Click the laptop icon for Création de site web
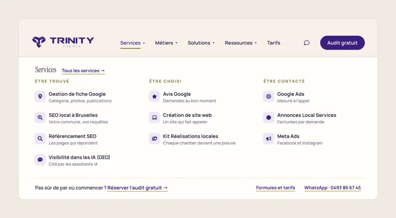The width and height of the screenshot is (396, 218). click(x=154, y=118)
